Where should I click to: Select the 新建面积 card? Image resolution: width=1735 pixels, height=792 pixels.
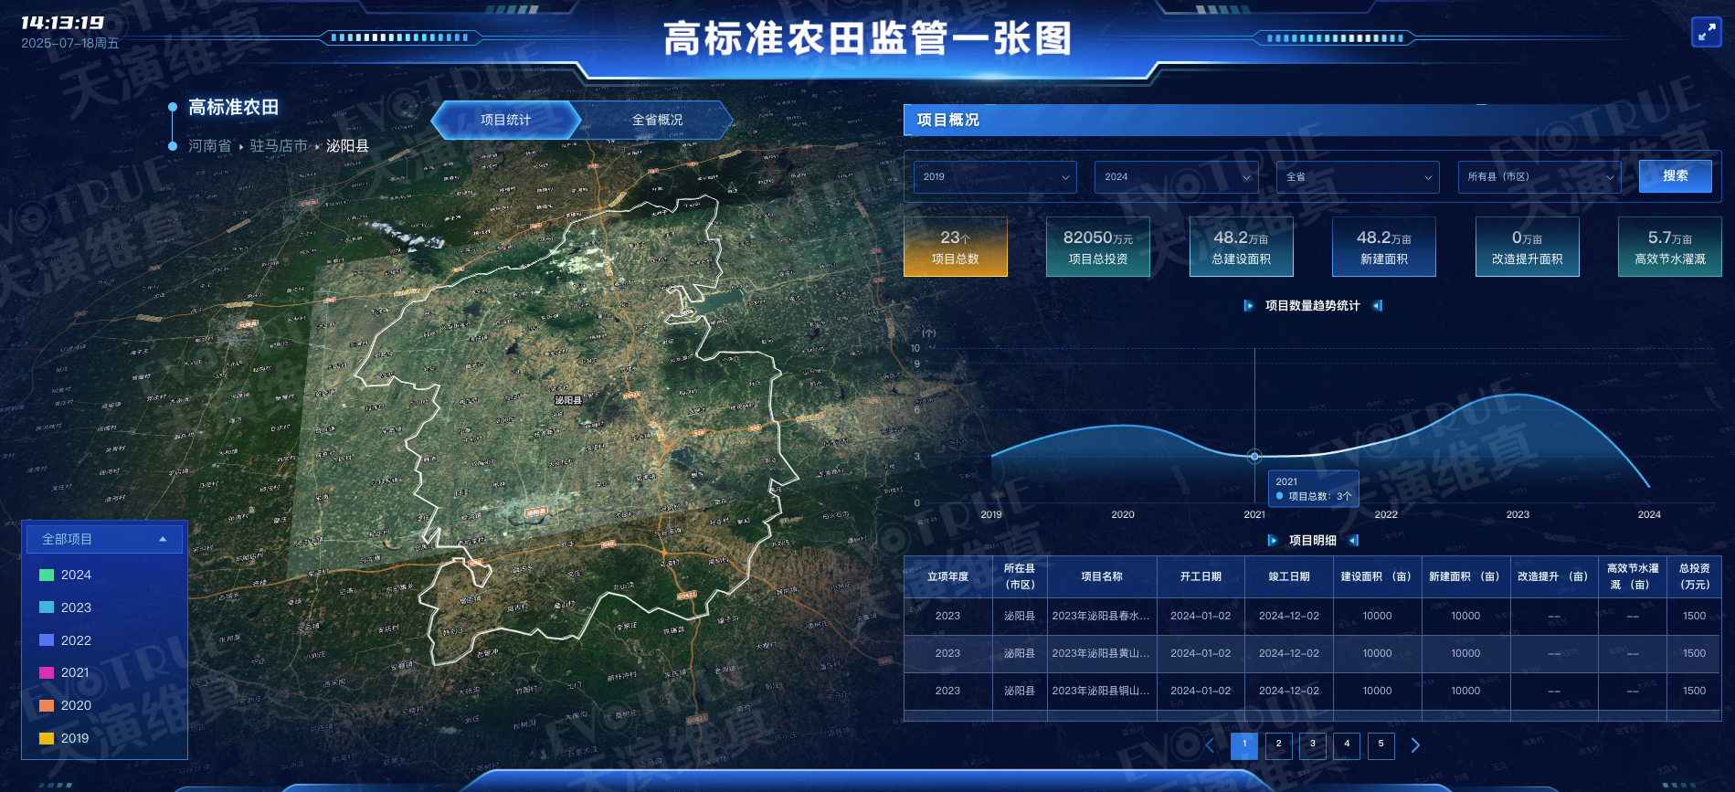coord(1384,247)
